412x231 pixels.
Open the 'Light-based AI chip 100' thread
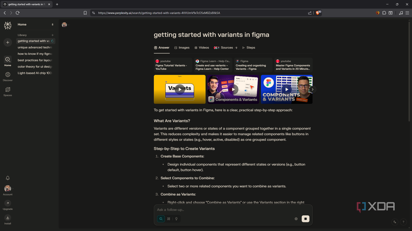(x=35, y=73)
